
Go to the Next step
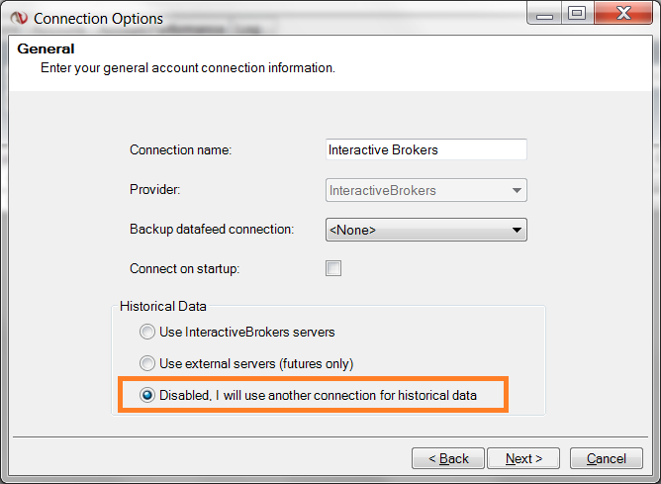click(x=523, y=458)
